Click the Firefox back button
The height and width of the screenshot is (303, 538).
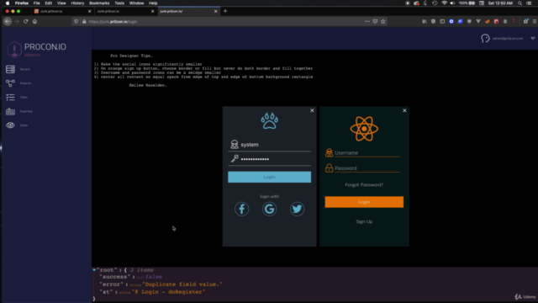point(8,21)
